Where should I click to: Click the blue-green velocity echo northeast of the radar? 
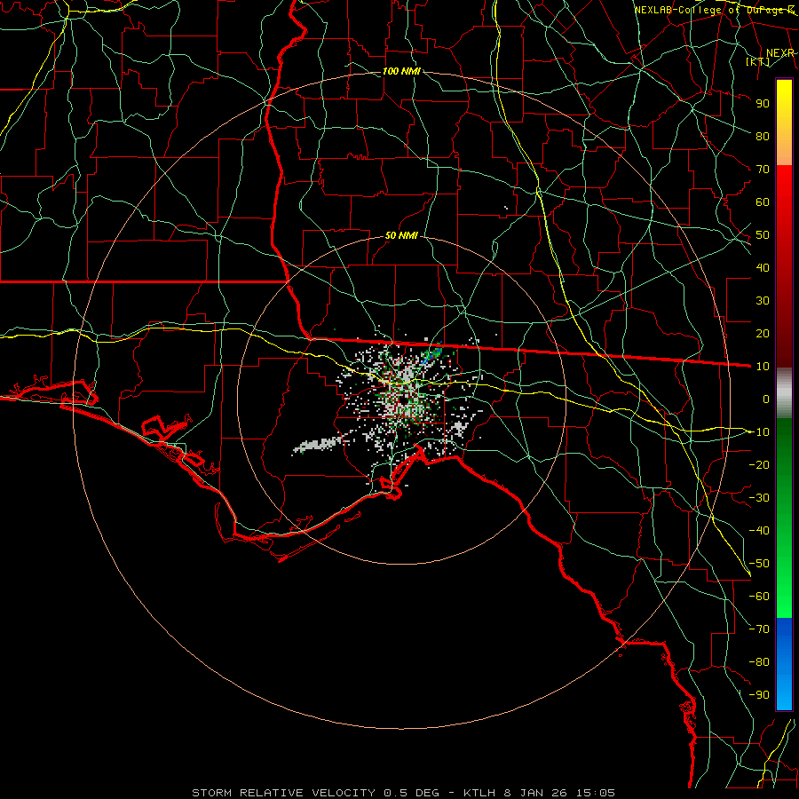(x=431, y=355)
